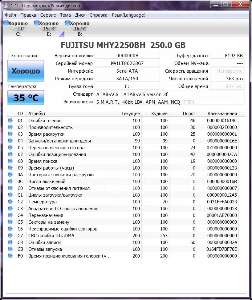Click the drive title FUJITSU MHY2250BH 250.0 GB
Viewport: 252px width, 300px height.
(x=123, y=45)
